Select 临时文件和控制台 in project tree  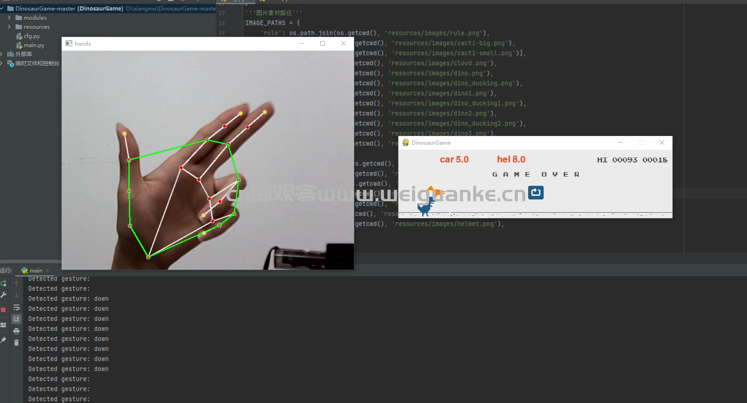[33, 63]
